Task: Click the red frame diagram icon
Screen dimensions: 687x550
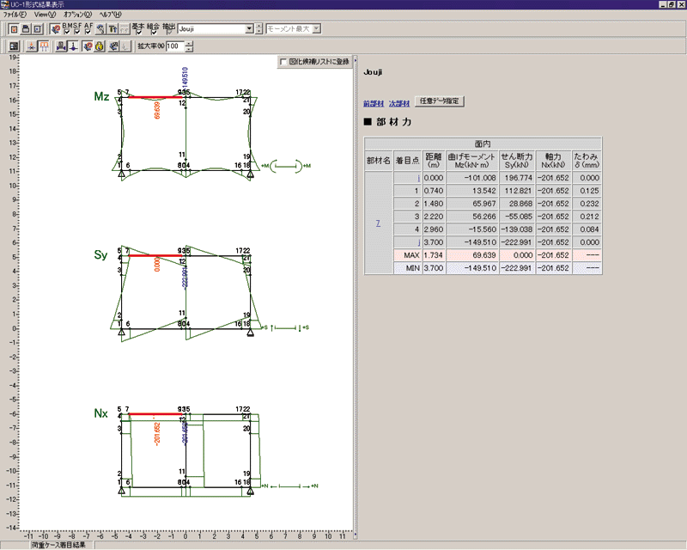Action: coord(44,46)
